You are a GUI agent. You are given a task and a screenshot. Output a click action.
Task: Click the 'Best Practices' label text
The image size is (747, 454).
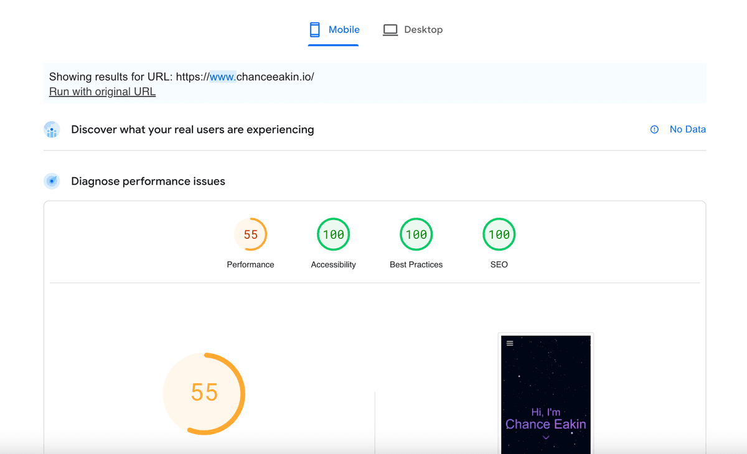416,264
